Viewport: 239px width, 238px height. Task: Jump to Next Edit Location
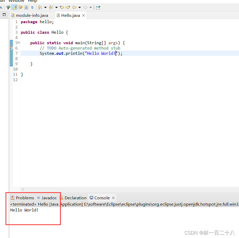(x=68, y=7)
